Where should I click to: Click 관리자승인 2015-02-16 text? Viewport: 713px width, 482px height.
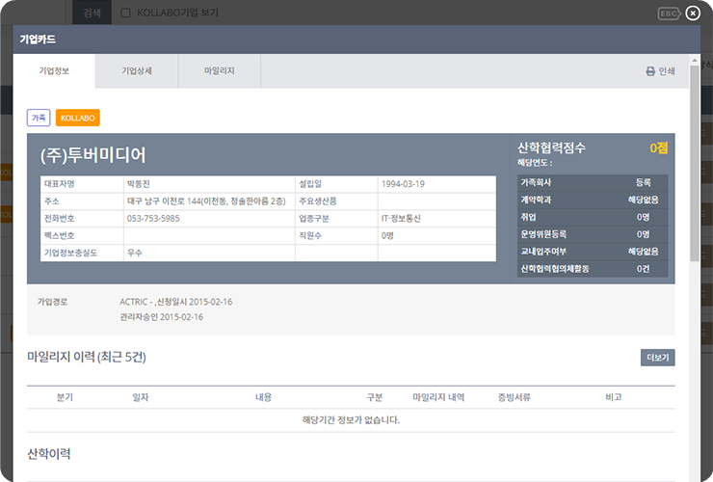(x=162, y=317)
